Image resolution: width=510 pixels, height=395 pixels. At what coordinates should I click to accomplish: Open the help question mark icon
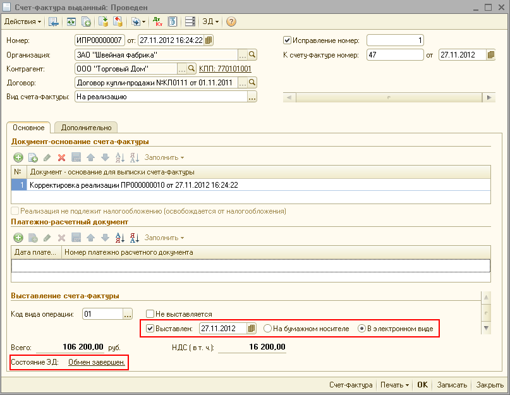pyautogui.click(x=231, y=21)
